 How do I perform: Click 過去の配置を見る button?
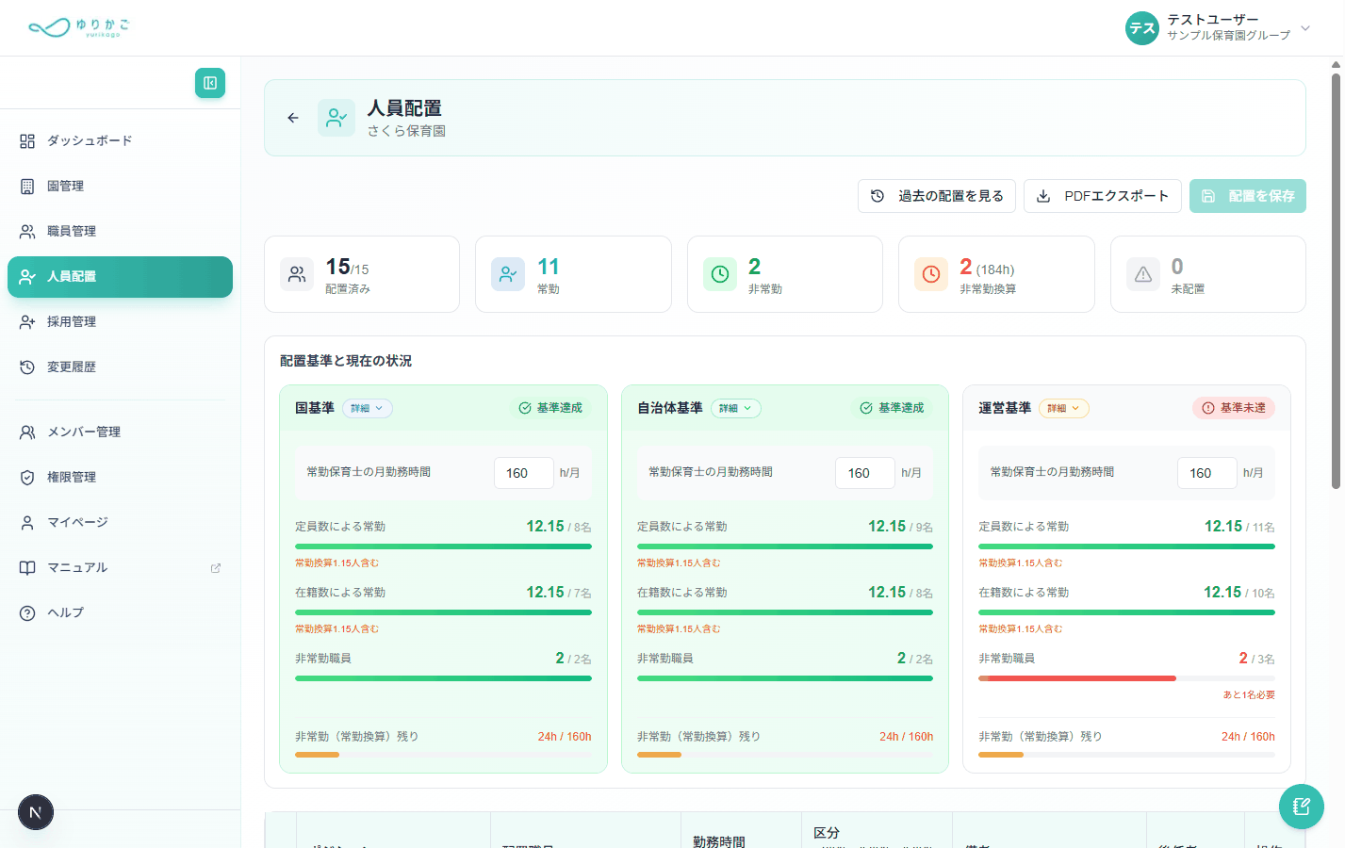click(937, 196)
